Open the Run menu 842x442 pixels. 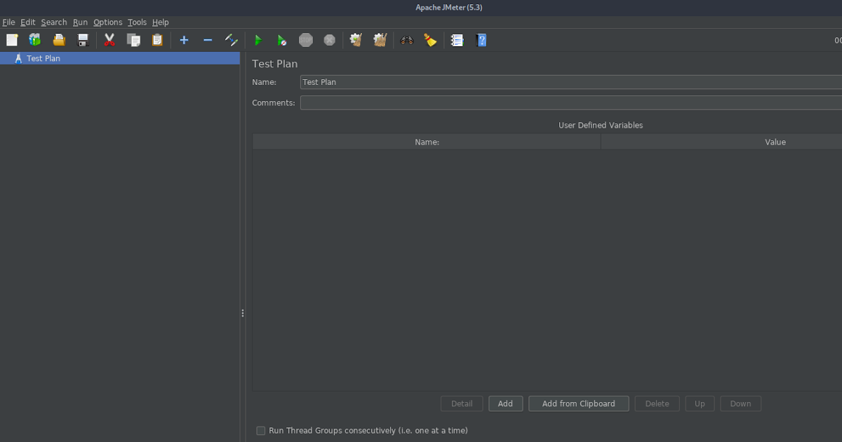(80, 22)
